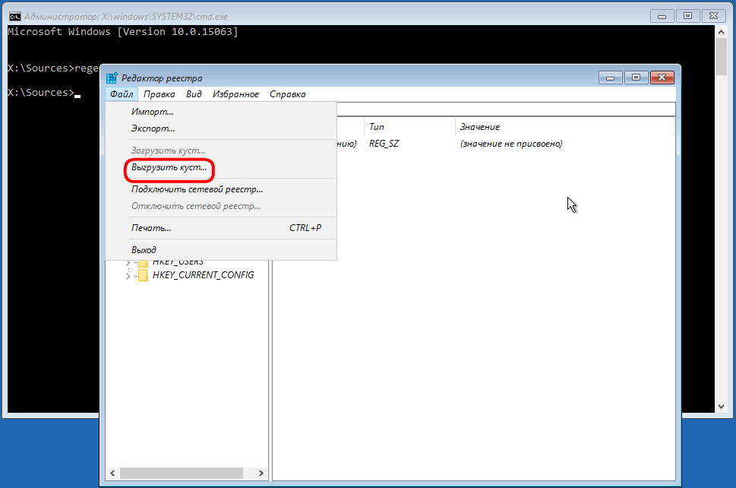Select the HKEY_USERS key in the tree
The height and width of the screenshot is (488, 736).
[178, 262]
